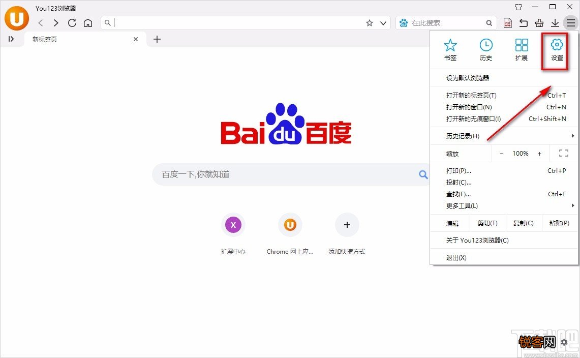580x358 pixels.
Task: Open the downloads arrow icon
Action: pos(555,23)
